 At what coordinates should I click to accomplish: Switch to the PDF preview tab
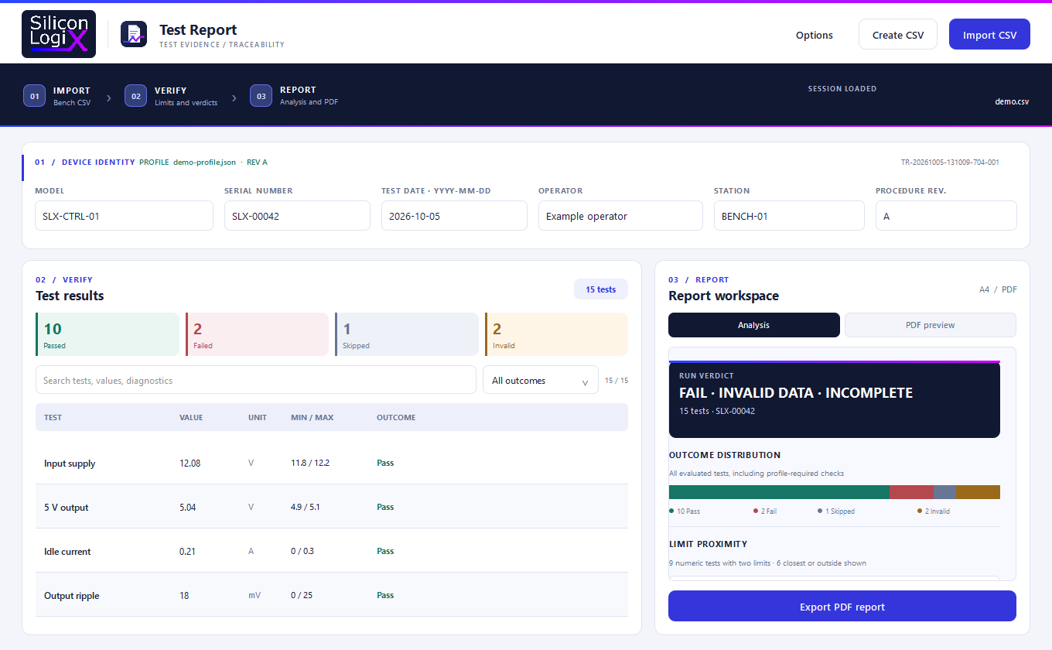931,325
